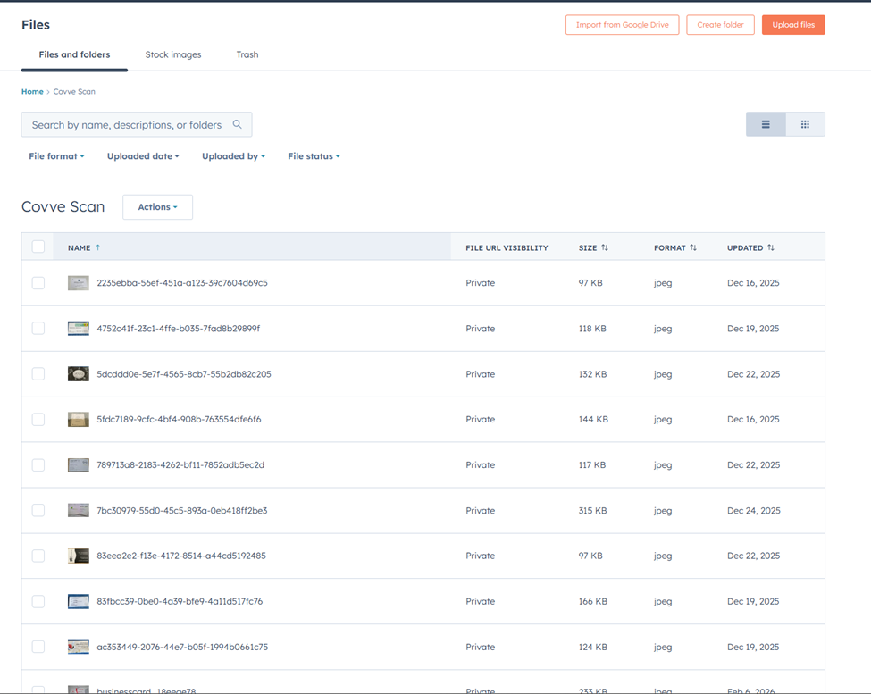The width and height of the screenshot is (871, 694).
Task: Switch to the Stock images tab
Action: click(x=173, y=54)
